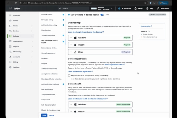Open Screen lock section
This screenshot has height=118, width=177.
tap(46, 100)
